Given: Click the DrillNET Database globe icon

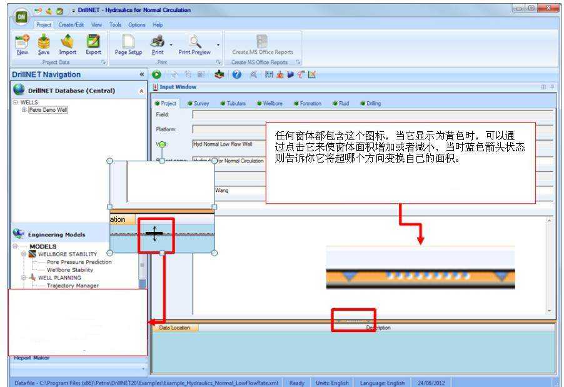Looking at the screenshot, I should point(19,89).
